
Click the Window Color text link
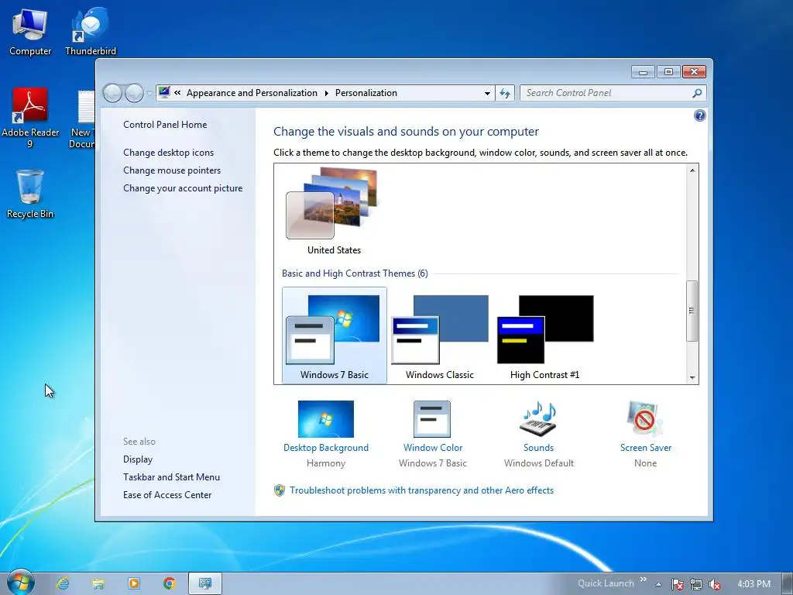click(x=433, y=448)
